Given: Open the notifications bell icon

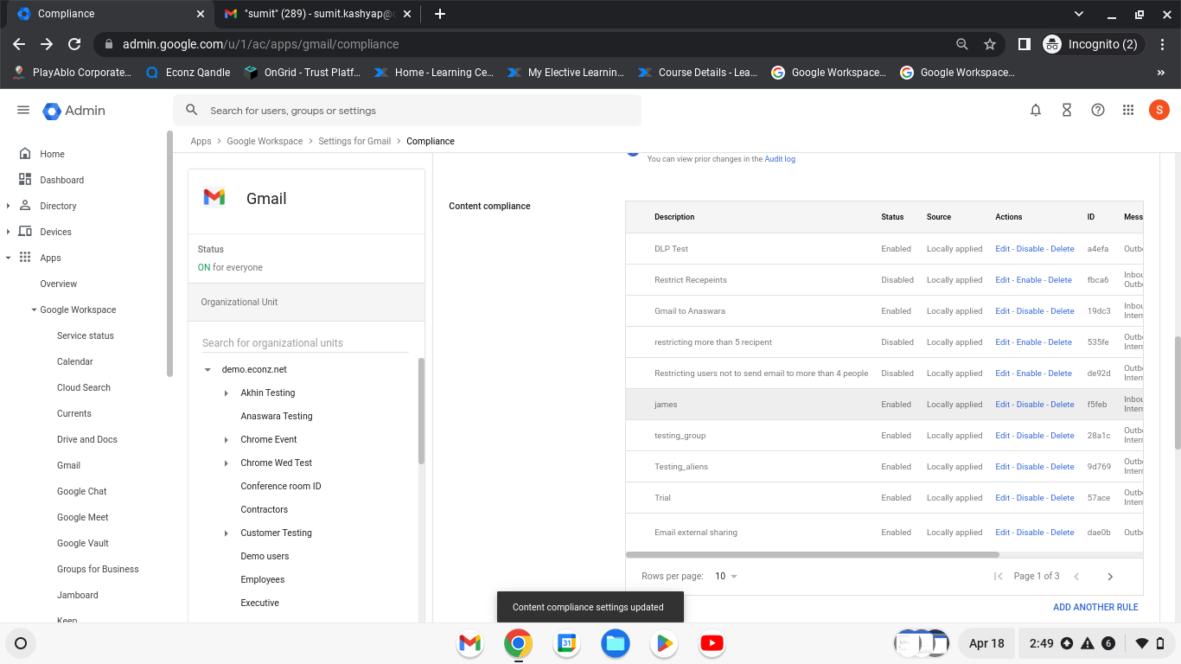Looking at the screenshot, I should [x=1036, y=110].
